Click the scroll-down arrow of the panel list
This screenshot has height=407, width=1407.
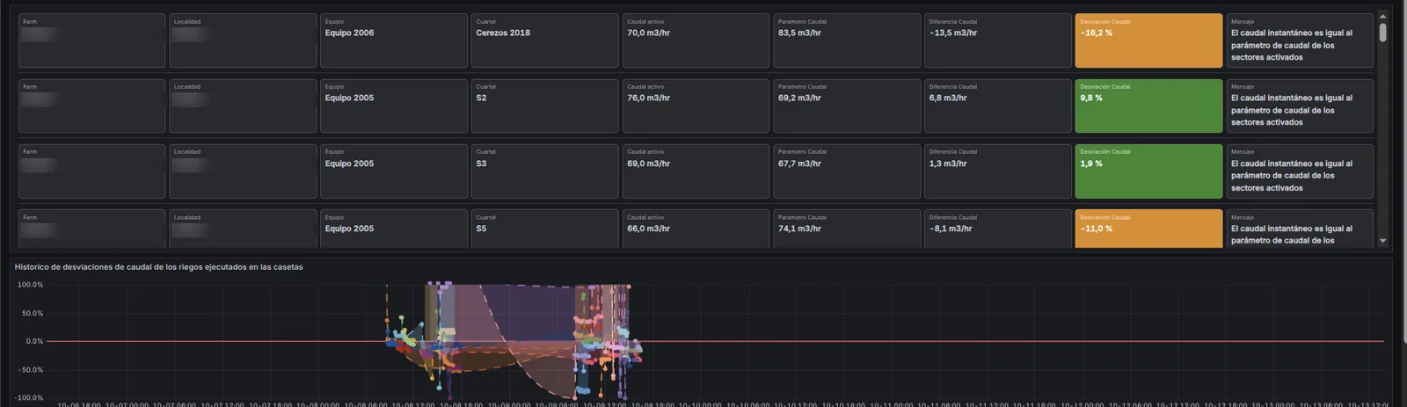point(1382,241)
